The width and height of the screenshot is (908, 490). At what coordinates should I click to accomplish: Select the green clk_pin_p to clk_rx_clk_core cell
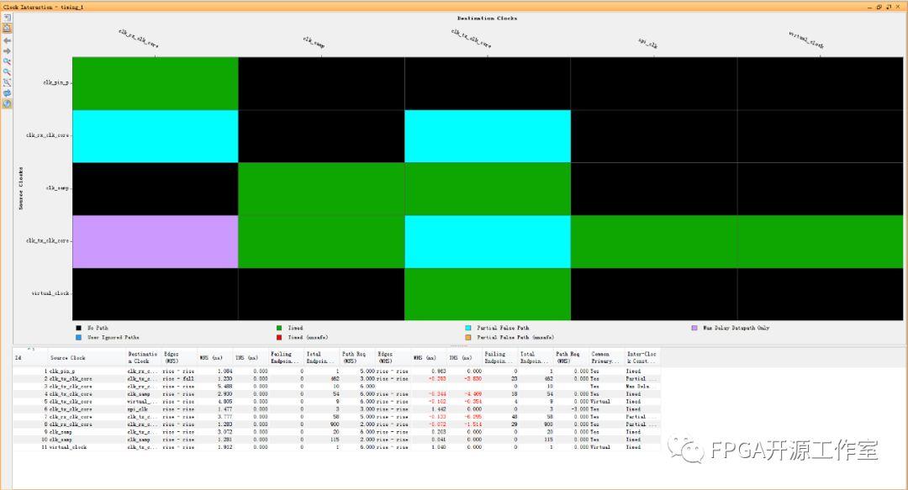point(156,83)
